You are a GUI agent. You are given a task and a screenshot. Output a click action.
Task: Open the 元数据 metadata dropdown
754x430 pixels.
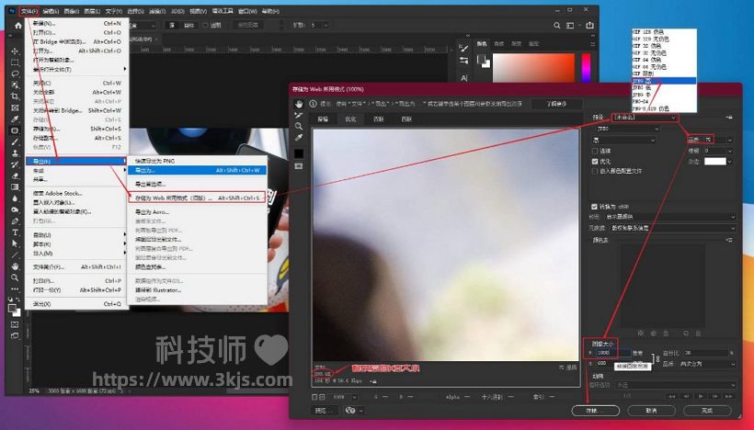pos(673,228)
